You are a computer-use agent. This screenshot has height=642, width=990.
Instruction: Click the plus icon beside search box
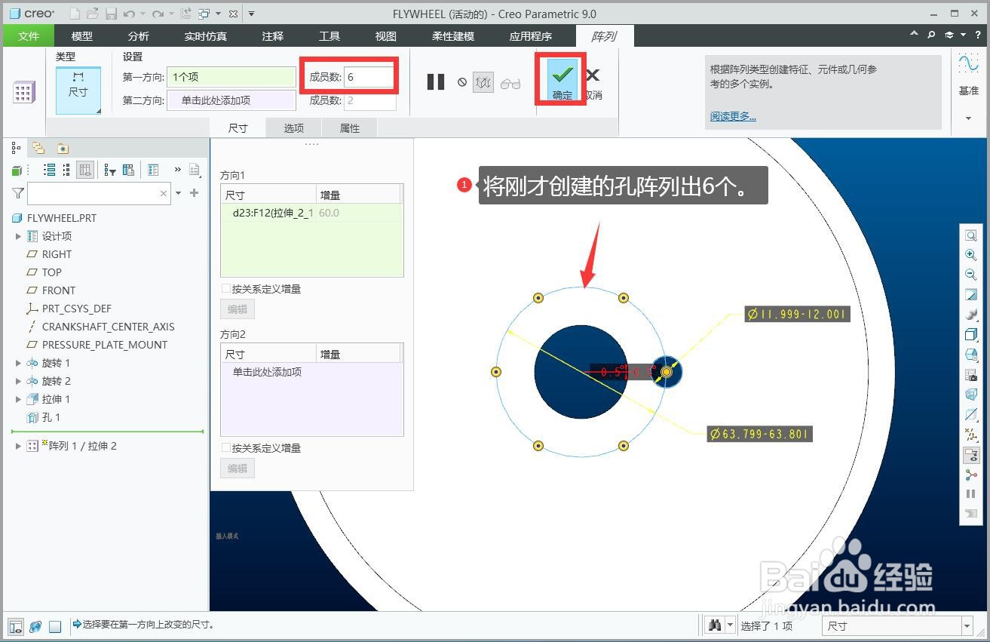tap(195, 193)
